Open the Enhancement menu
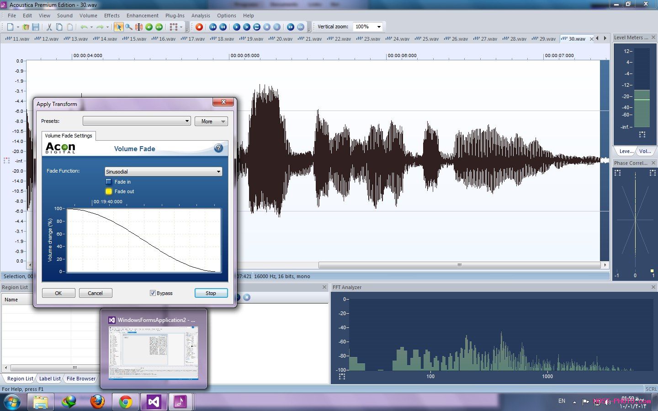Screen dimensions: 658x411 click(143, 16)
